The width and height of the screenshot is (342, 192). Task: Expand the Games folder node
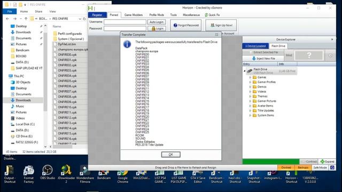(250, 77)
